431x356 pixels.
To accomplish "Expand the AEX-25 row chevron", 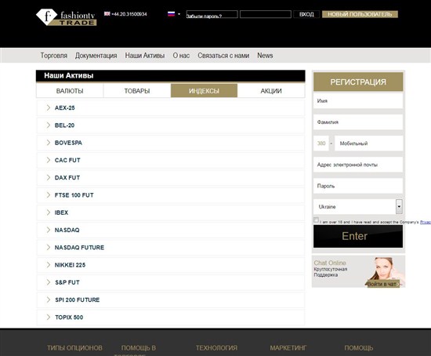I will (x=49, y=107).
